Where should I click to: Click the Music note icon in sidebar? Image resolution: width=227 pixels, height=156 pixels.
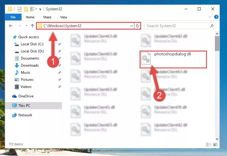[17, 73]
